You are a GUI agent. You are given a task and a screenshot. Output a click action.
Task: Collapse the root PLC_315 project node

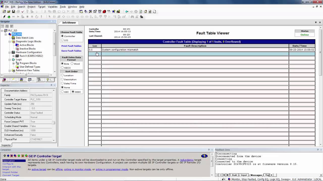(x=2, y=31)
